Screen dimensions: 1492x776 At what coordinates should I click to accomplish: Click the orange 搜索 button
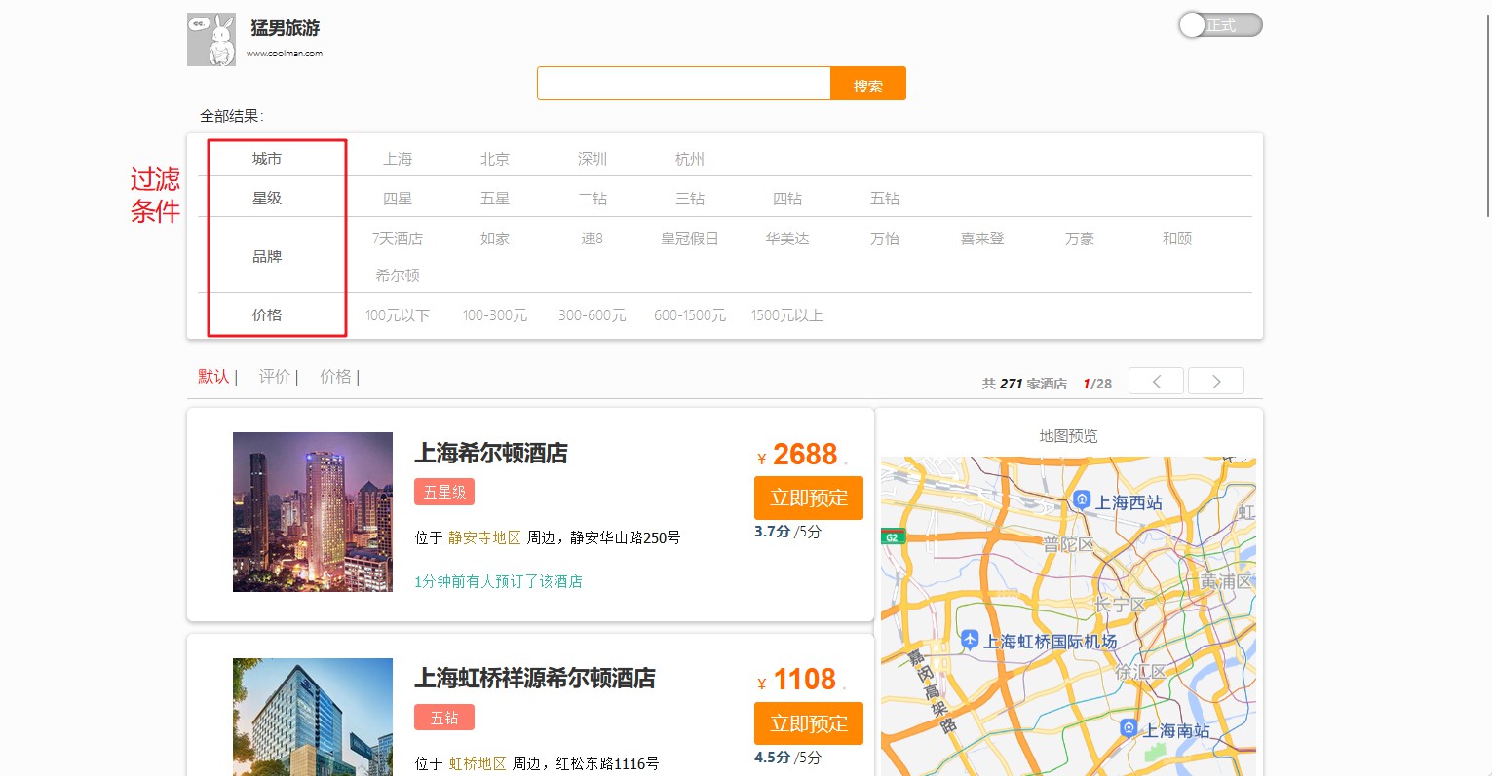[x=868, y=84]
